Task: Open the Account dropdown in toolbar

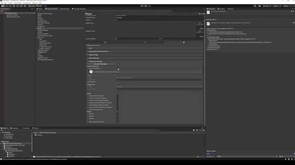Action: tap(267, 6)
